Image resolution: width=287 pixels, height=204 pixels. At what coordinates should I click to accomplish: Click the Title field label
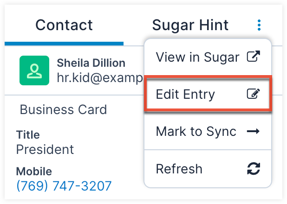coord(28,135)
